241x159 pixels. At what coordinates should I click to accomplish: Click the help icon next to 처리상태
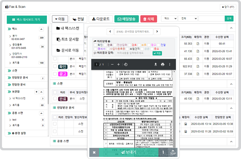coord(109,41)
